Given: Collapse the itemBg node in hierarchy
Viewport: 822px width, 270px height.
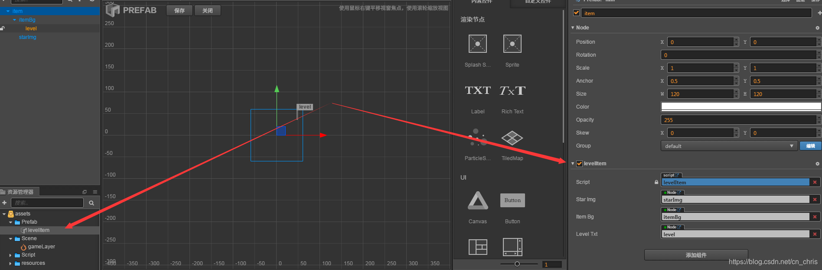Looking at the screenshot, I should tap(14, 20).
